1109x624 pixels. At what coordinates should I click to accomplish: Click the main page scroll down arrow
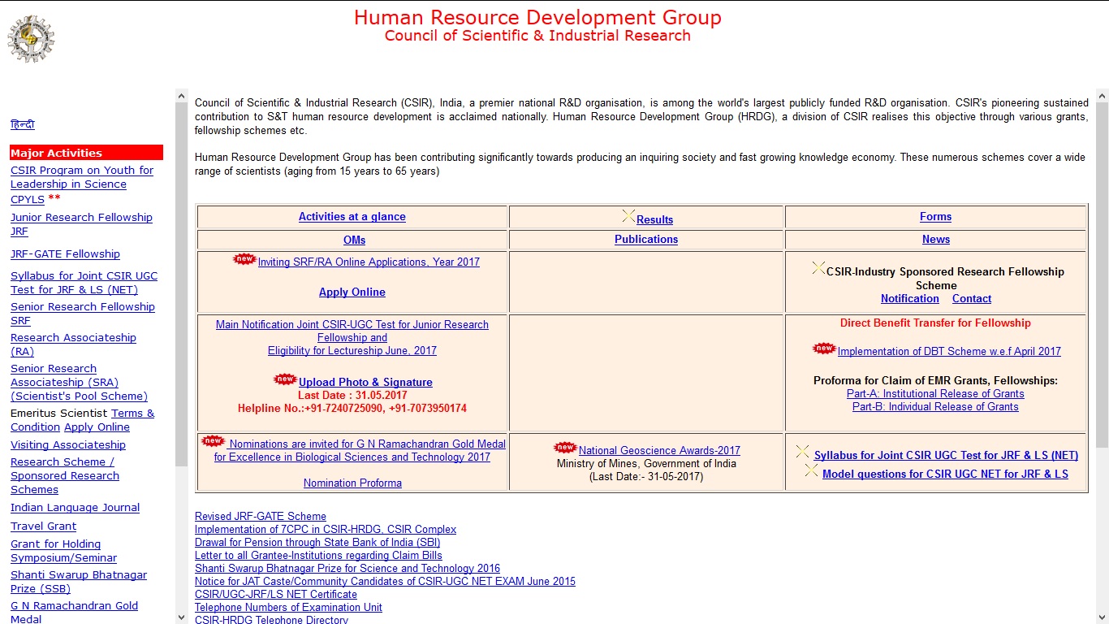1102,617
